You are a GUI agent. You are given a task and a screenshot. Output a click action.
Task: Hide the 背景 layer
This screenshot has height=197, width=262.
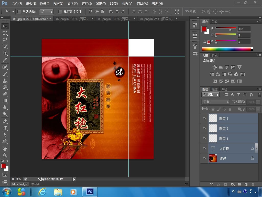[204, 158]
